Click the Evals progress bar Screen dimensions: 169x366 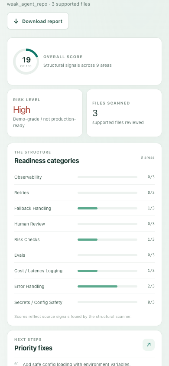click(x=107, y=255)
